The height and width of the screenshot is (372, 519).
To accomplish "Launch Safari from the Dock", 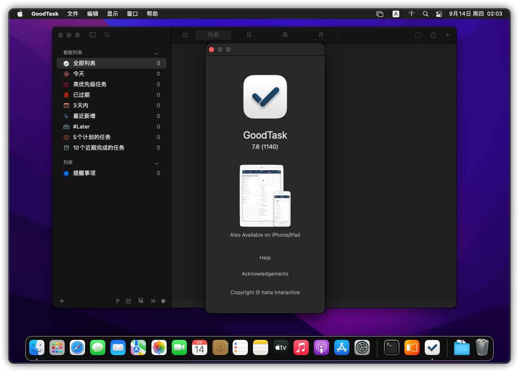I will (x=77, y=347).
